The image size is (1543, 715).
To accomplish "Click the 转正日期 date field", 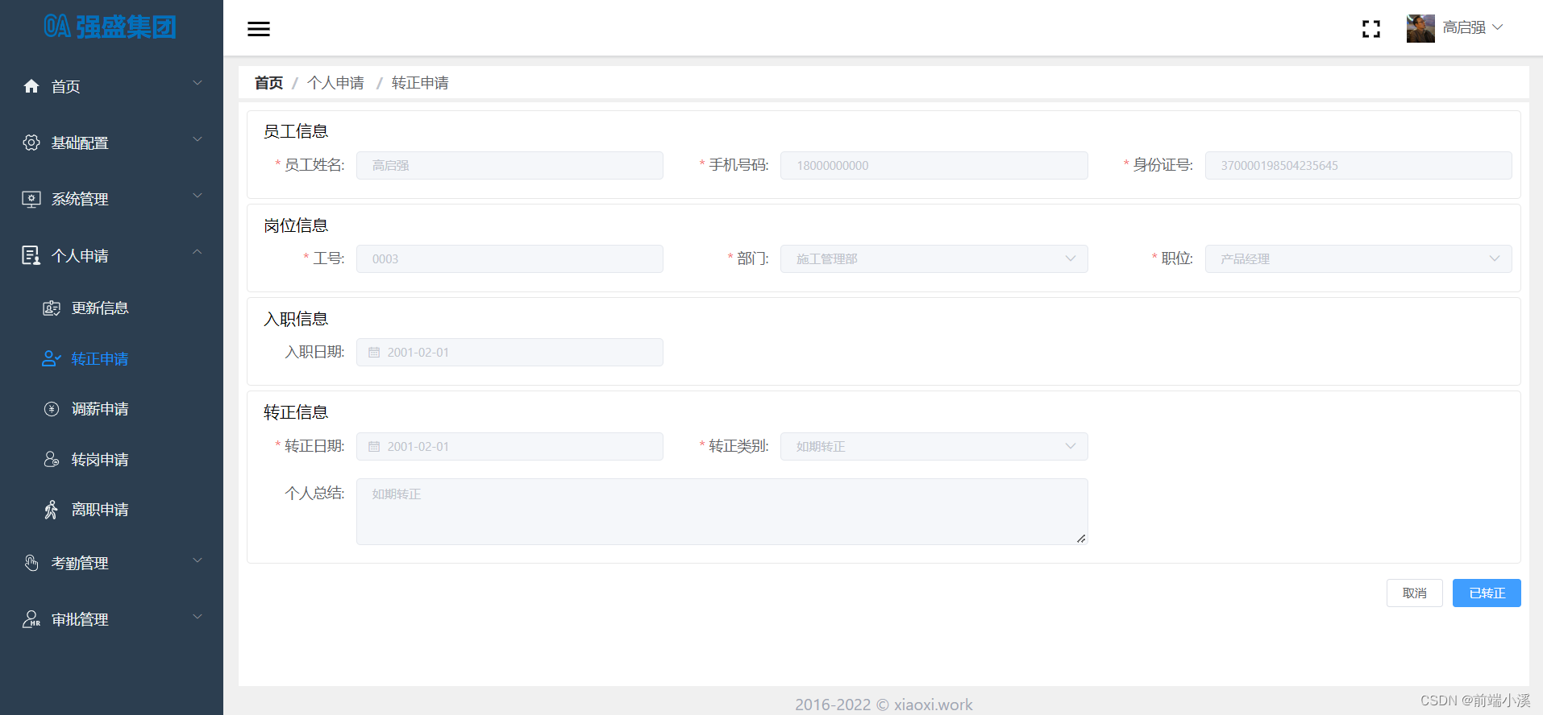I will pos(509,447).
